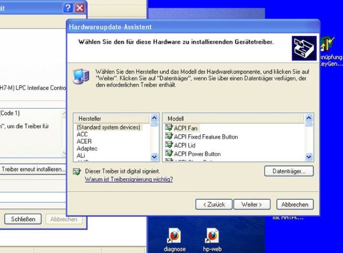The width and height of the screenshot is (343, 253).
Task: Cancel the Hardwareupdate-Assistent with Abbrechen
Action: click(295, 205)
